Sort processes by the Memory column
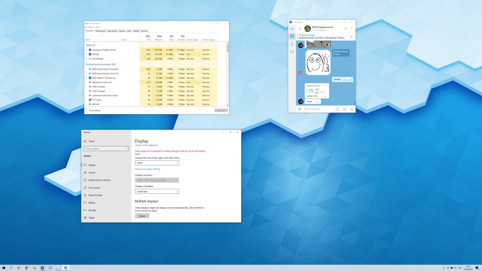Screen dimensions: 482x271 [157, 38]
